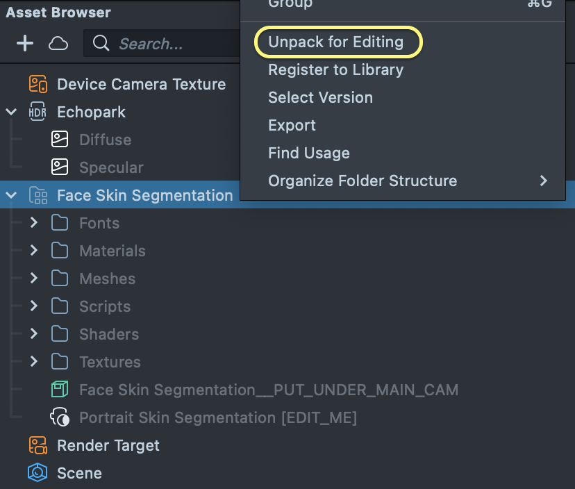
Task: Click the Device Camera Texture icon
Action: [37, 84]
